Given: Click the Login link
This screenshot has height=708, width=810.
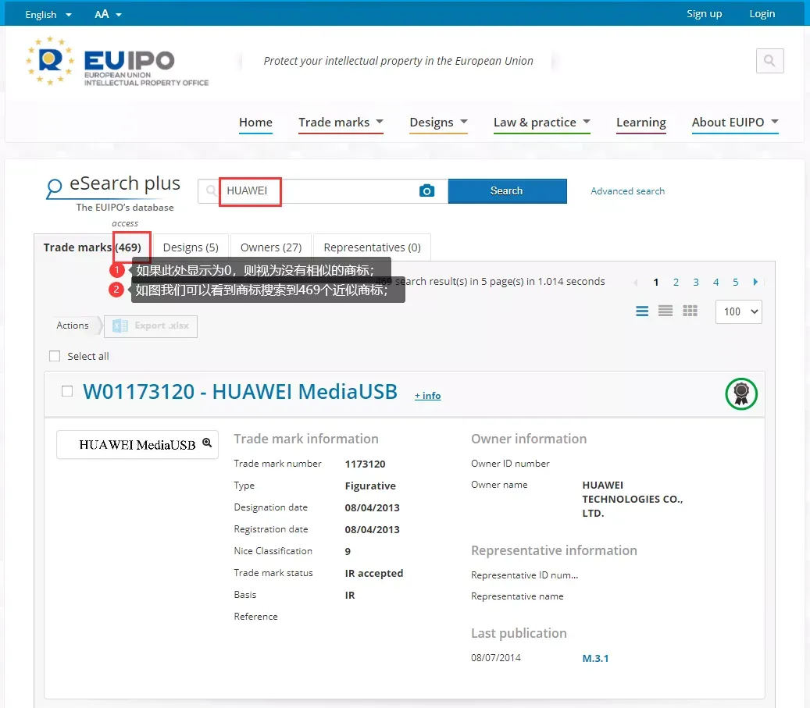Looking at the screenshot, I should pos(762,14).
